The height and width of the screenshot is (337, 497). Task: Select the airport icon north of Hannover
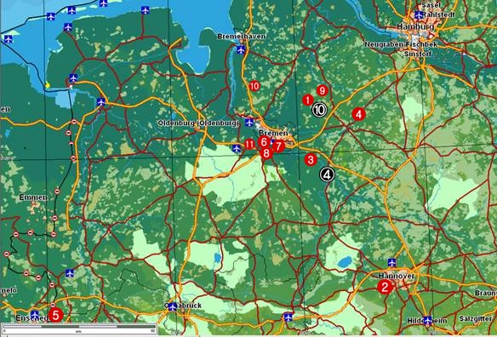click(392, 262)
